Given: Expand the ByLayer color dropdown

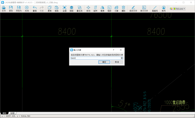Looking at the screenshot, I should tap(179, 9).
